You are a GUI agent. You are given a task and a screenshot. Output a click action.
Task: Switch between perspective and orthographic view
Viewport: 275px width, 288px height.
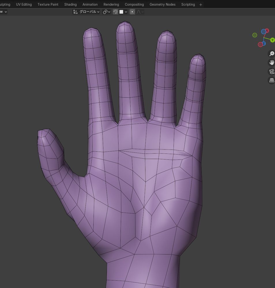272,80
